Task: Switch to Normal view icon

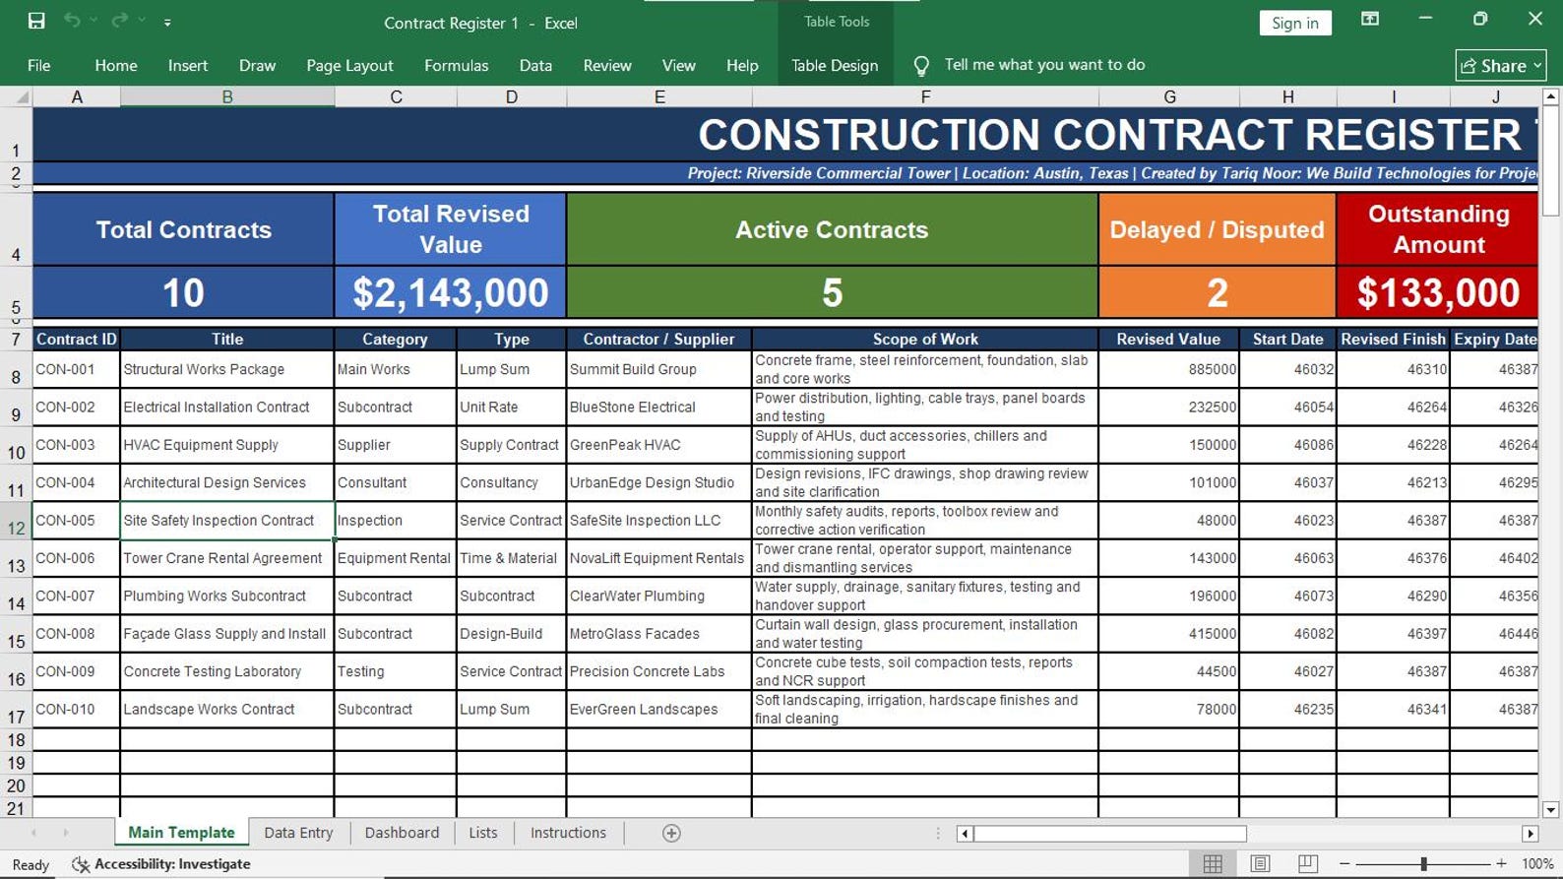Action: 1213,864
